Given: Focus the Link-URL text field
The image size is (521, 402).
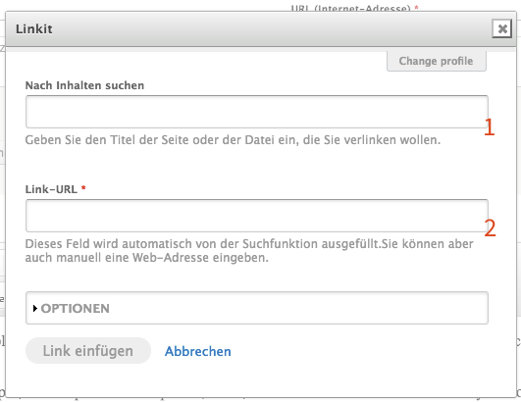Looking at the screenshot, I should tap(257, 216).
